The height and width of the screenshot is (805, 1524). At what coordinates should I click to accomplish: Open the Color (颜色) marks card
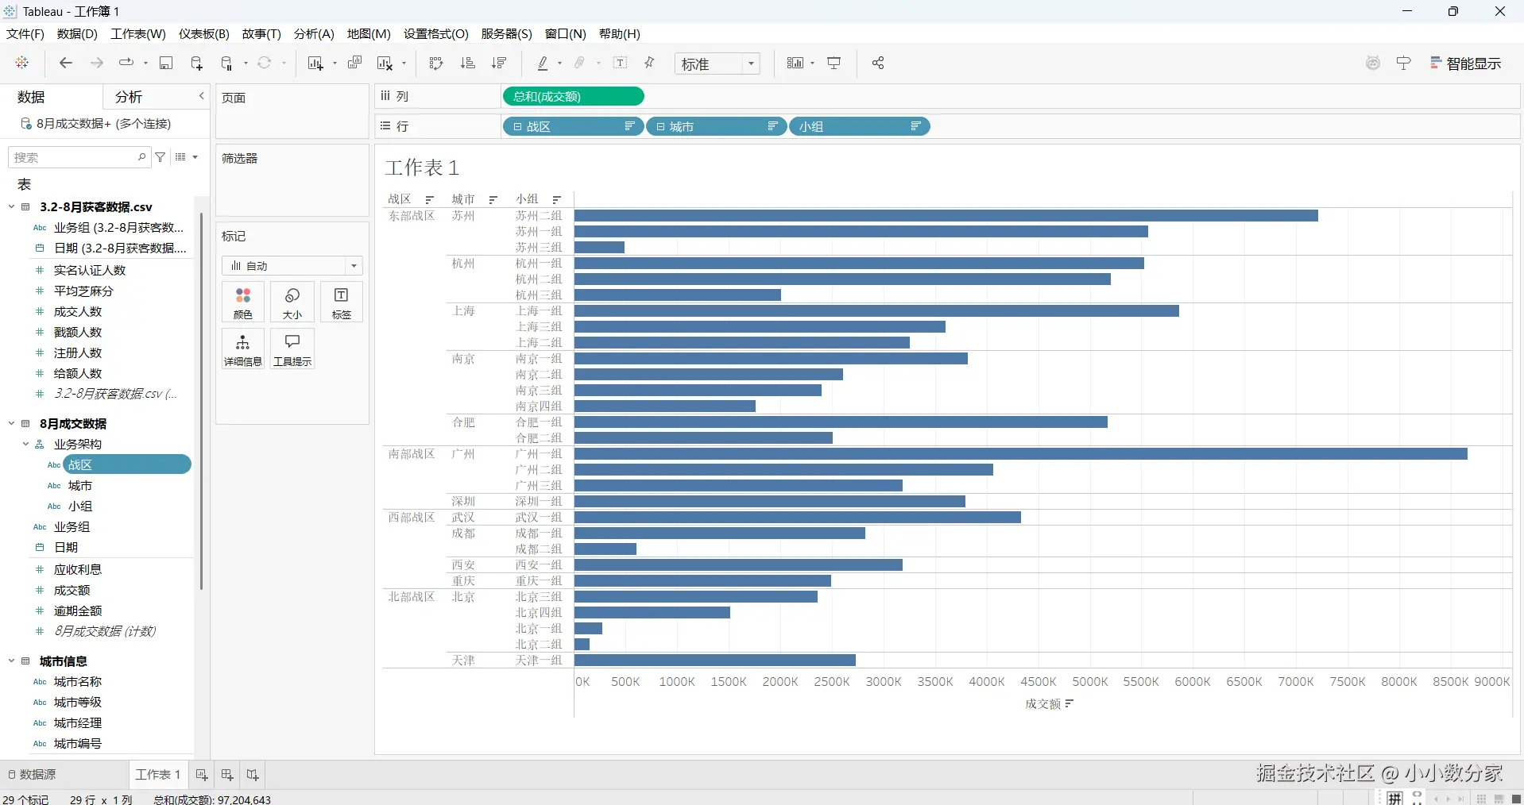tap(243, 302)
